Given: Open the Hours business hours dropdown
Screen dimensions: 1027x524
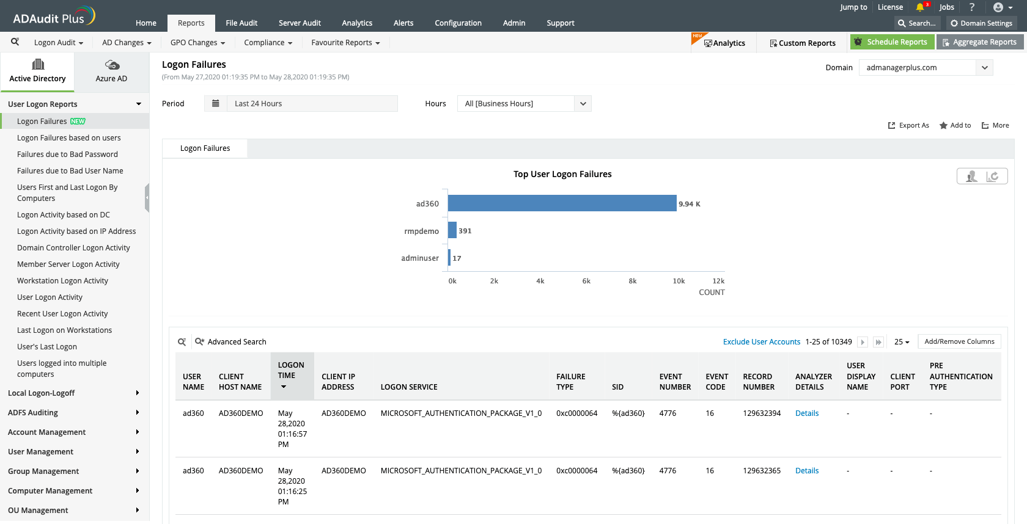Looking at the screenshot, I should [583, 104].
